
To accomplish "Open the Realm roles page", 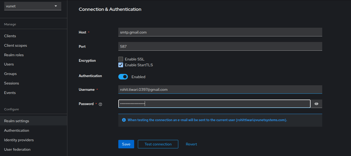I will pos(14,55).
